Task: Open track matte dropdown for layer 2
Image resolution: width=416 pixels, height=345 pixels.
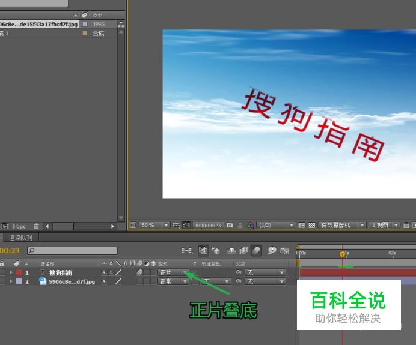Action: (215, 281)
